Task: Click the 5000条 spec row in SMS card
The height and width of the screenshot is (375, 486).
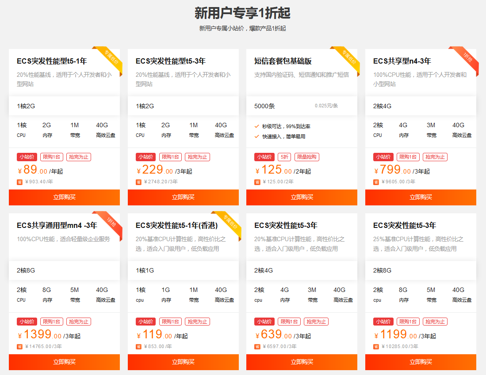Action: point(302,106)
